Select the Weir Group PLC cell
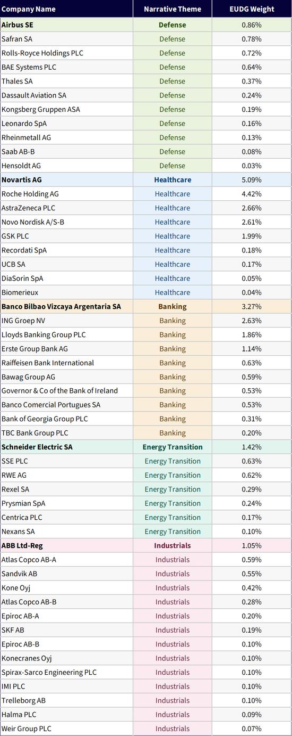Screen dimensions: 292x736 click(x=66, y=729)
